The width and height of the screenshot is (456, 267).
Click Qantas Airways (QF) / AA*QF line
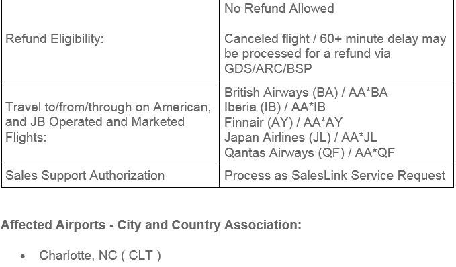(310, 152)
